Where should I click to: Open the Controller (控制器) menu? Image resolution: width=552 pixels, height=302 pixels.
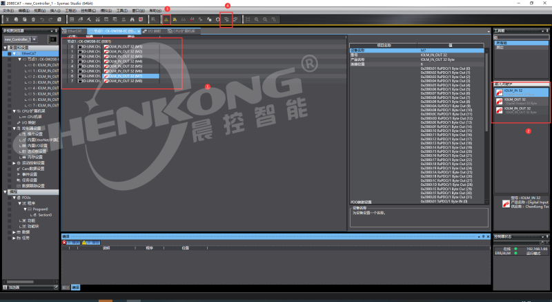88,10
